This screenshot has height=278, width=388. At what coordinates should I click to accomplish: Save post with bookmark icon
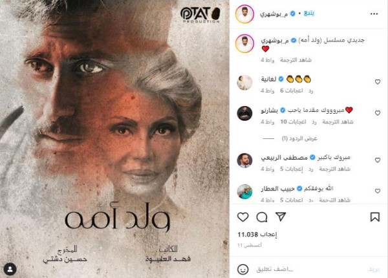[375, 217]
